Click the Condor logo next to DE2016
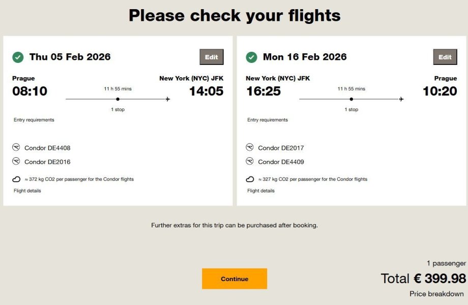This screenshot has height=305, width=468. 16,162
